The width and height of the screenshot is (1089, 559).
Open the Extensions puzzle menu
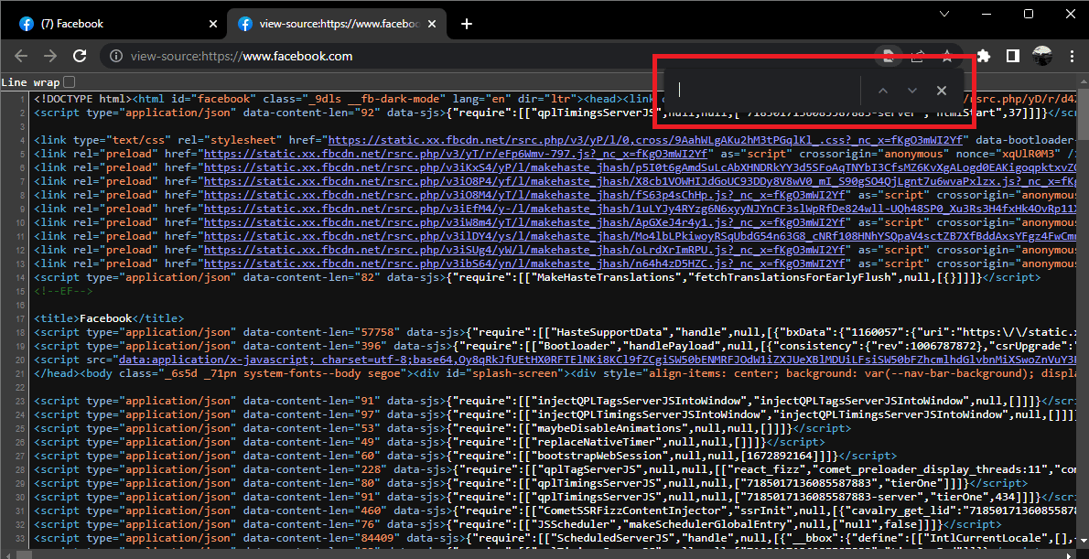pyautogui.click(x=984, y=56)
